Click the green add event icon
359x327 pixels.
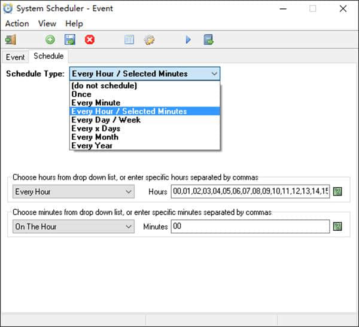(x=50, y=40)
